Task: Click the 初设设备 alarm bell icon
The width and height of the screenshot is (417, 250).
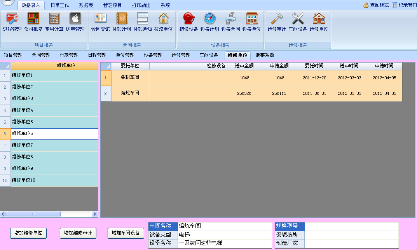Action: pos(188,19)
